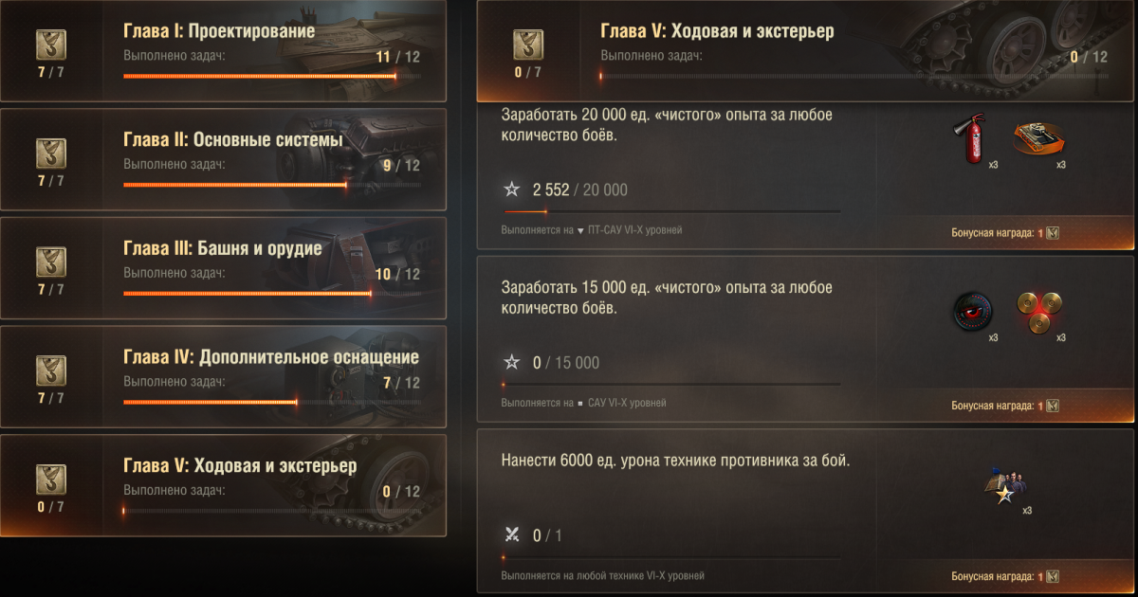Viewport: 1138px width, 597px height.
Task: Click the hook badge in Глава III
Action: coord(50,262)
